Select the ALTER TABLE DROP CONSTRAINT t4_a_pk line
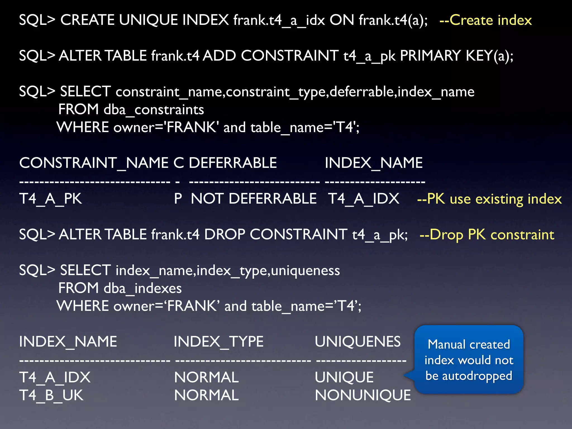Screen dimensions: 572x429 pos(213,235)
